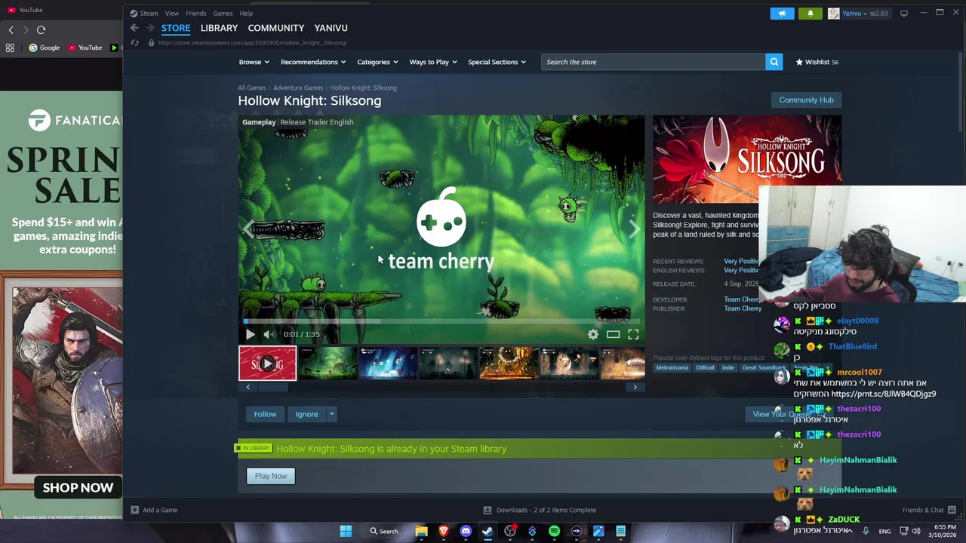Click SHOP NOW on Fanatical ad
966x543 pixels.
point(78,487)
